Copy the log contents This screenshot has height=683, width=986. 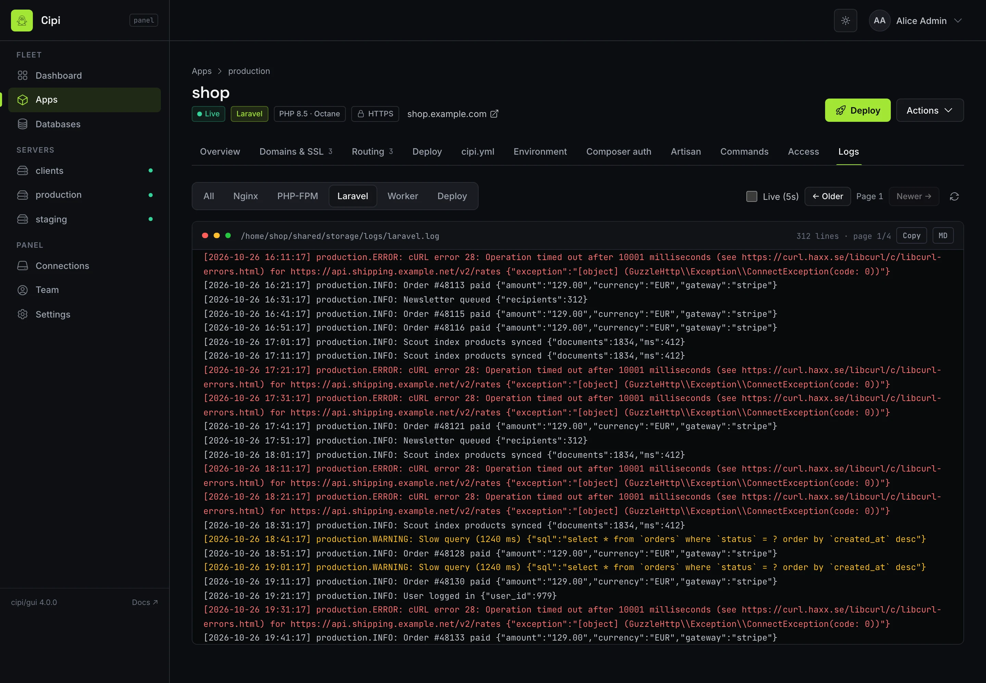click(911, 236)
